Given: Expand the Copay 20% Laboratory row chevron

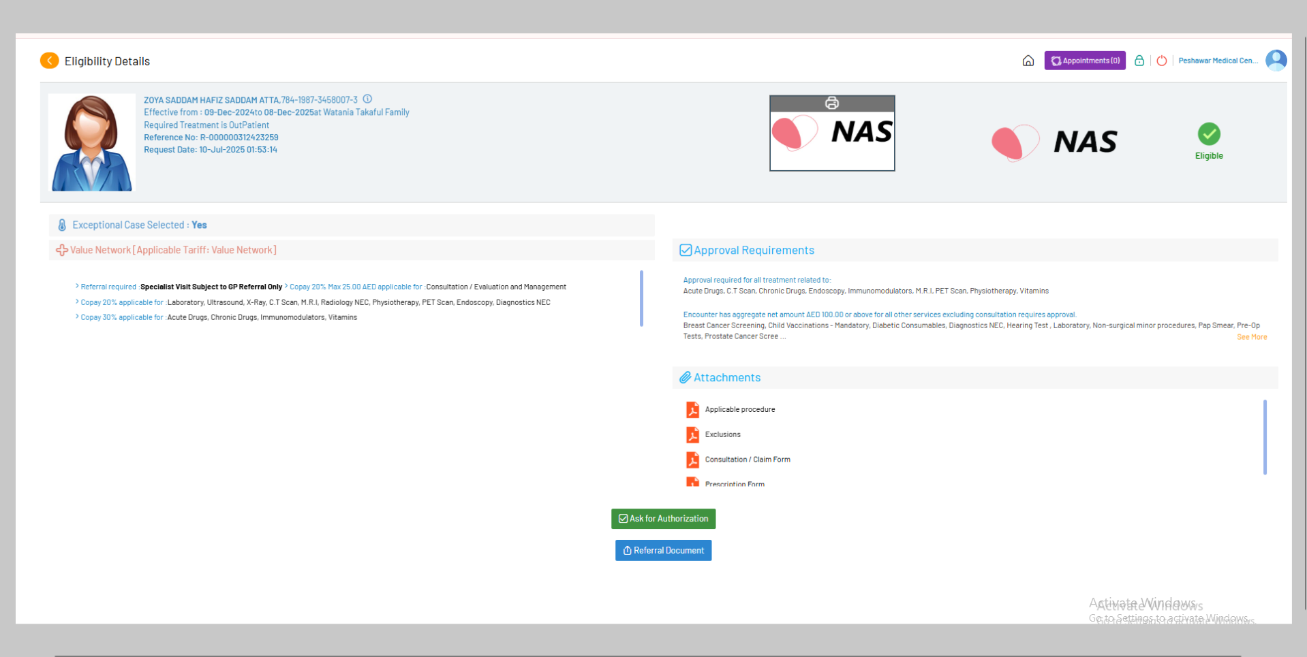Looking at the screenshot, I should tap(77, 302).
